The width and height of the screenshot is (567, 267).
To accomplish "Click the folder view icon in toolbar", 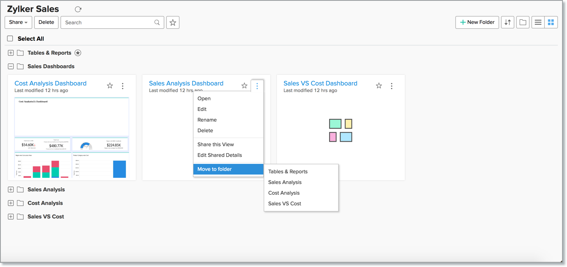I will coord(523,23).
